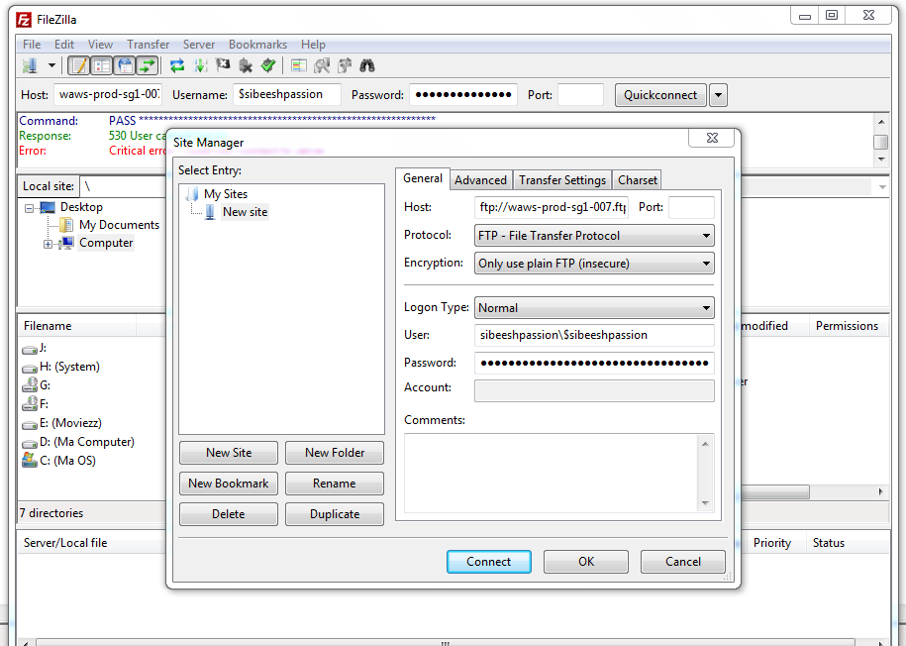This screenshot has height=646, width=906.
Task: Click the New Bookmark button
Action: tap(229, 484)
